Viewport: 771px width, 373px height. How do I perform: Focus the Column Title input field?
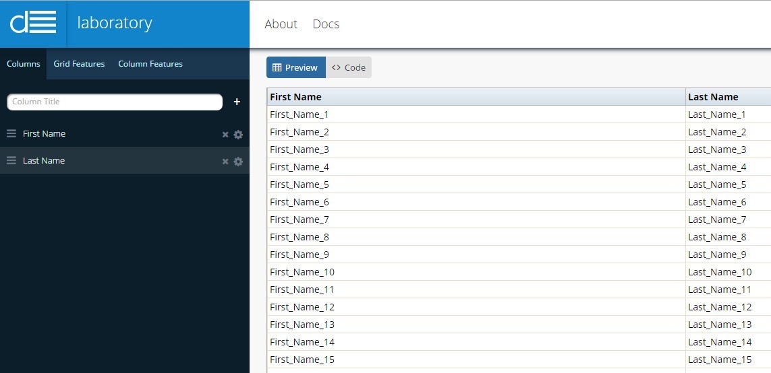point(115,102)
